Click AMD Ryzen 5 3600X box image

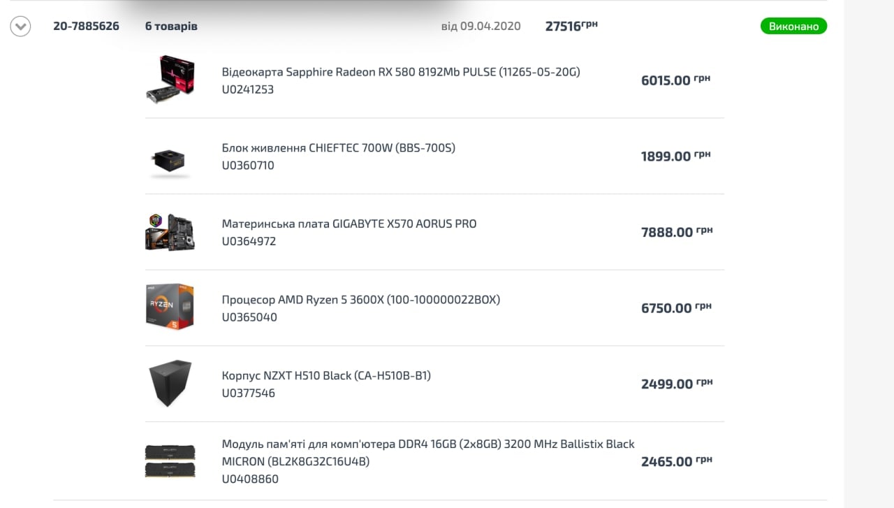coord(170,307)
